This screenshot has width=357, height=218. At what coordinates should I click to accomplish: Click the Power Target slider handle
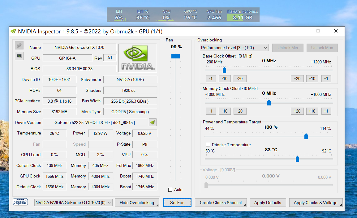point(306,136)
